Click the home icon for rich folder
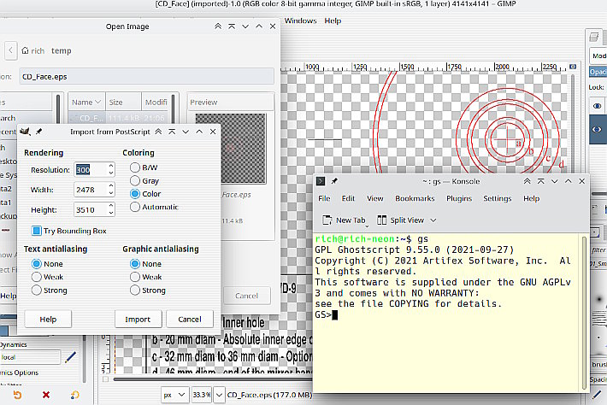The width and height of the screenshot is (607, 405). 26,51
